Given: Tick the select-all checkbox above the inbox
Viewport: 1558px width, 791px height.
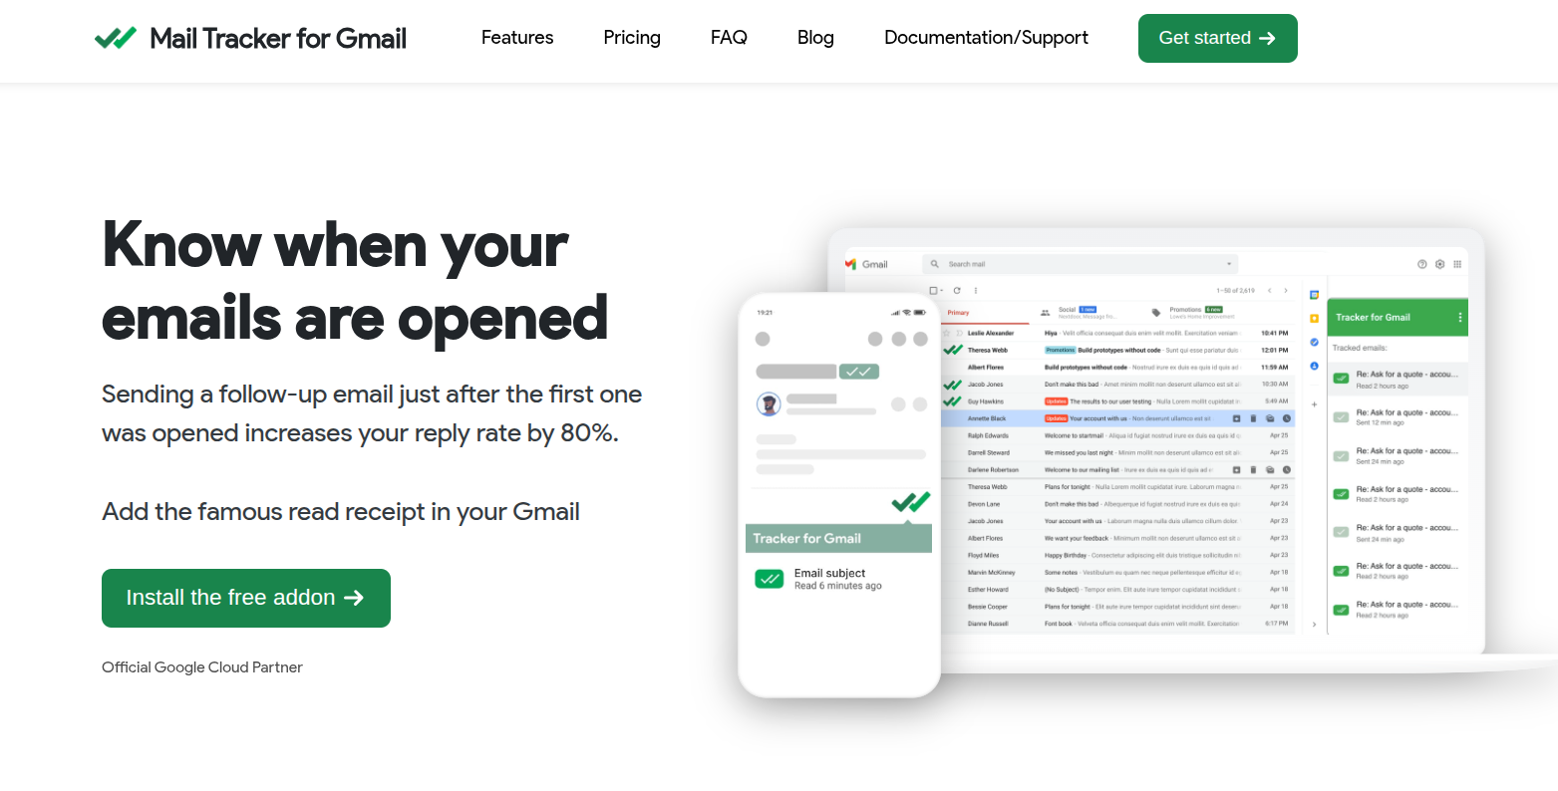Looking at the screenshot, I should 933,291.
